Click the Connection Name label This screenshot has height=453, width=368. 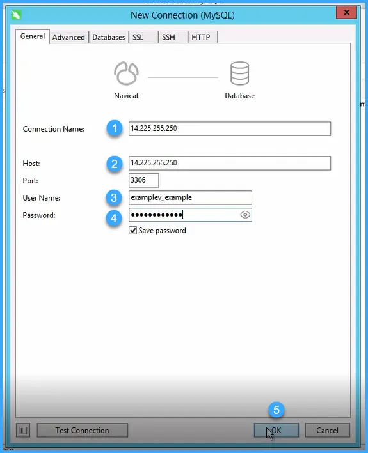tap(54, 129)
